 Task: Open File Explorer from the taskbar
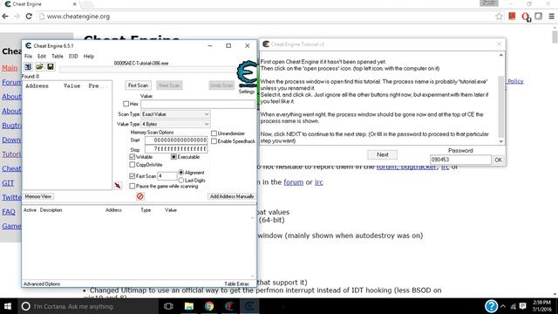pyautogui.click(x=188, y=306)
